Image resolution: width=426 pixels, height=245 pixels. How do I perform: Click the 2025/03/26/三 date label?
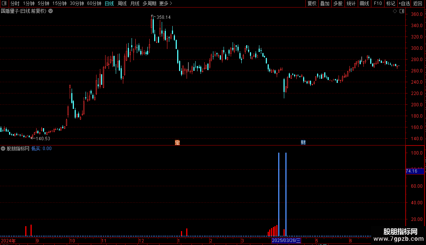coord(287,240)
